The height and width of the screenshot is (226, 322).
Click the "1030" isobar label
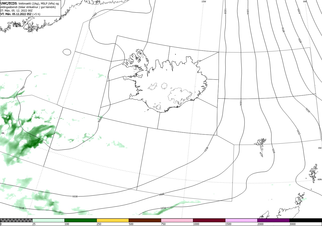pyautogui.click(x=307, y=110)
